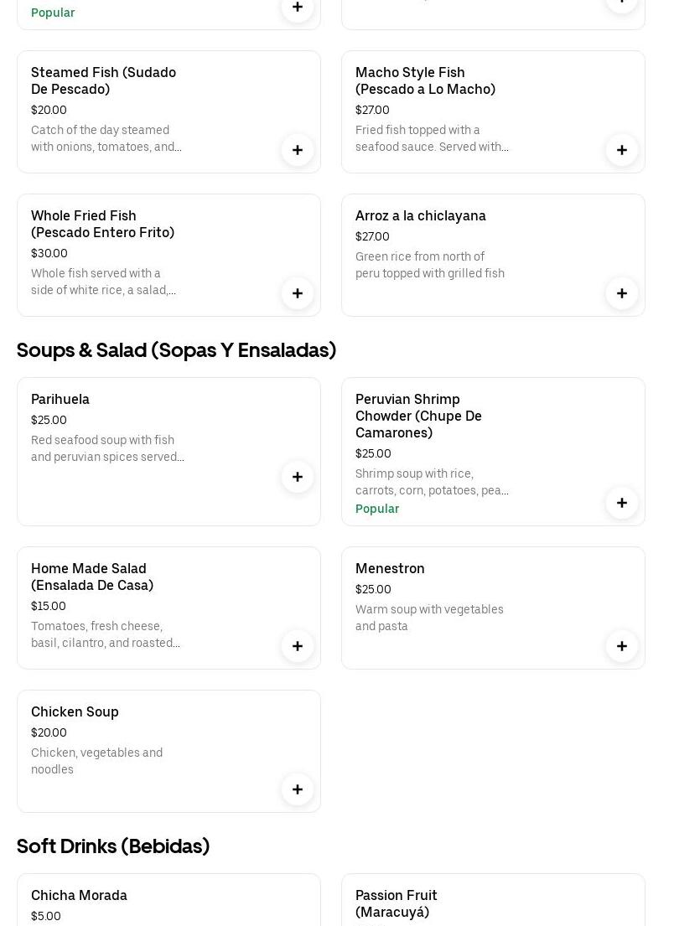Image resolution: width=674 pixels, height=926 pixels.
Task: Add Macho Style Fish to order
Action: click(x=622, y=150)
